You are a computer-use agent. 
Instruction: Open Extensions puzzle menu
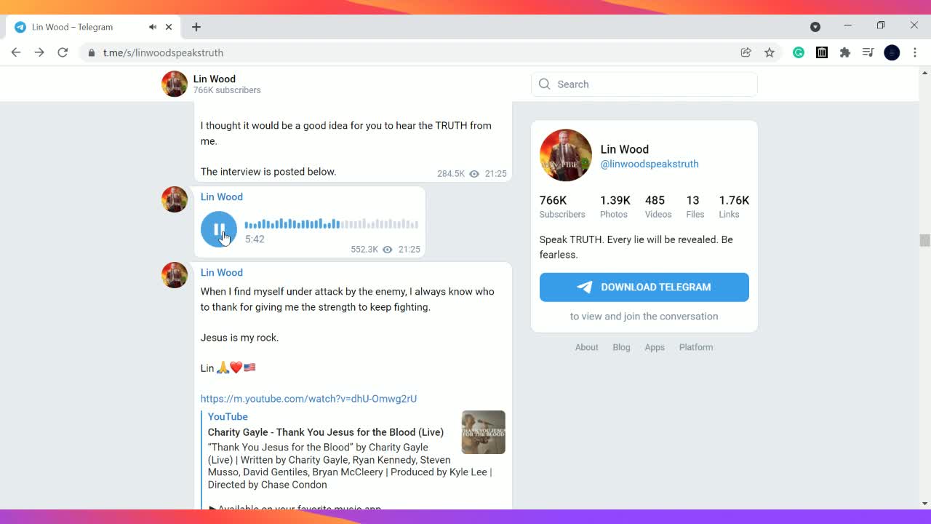(x=845, y=52)
